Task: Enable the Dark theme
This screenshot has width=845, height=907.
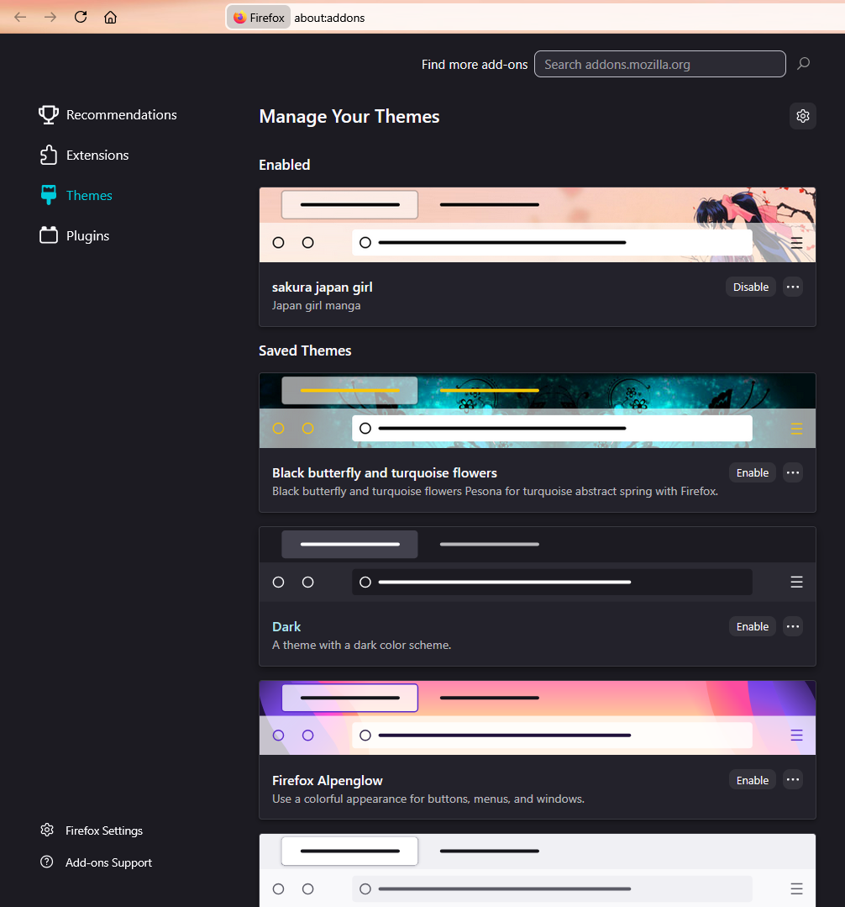Action: point(753,626)
